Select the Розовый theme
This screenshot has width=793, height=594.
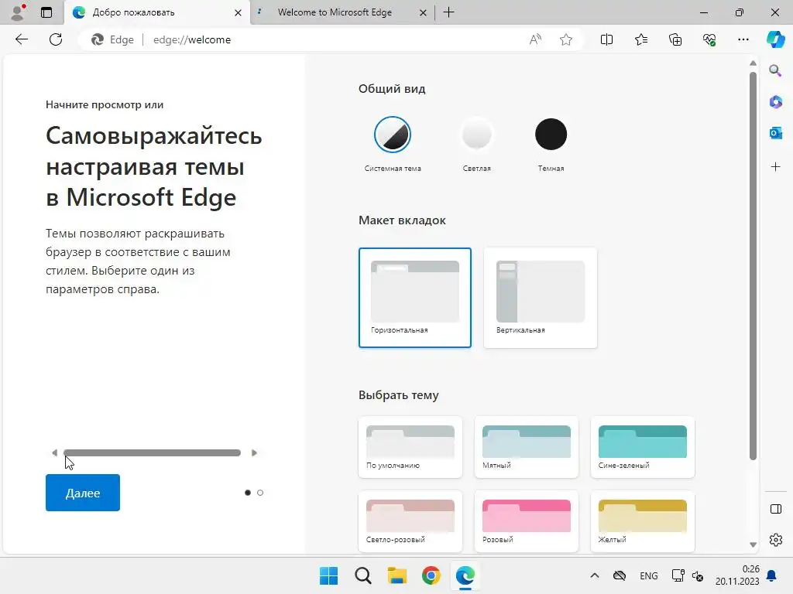526,521
